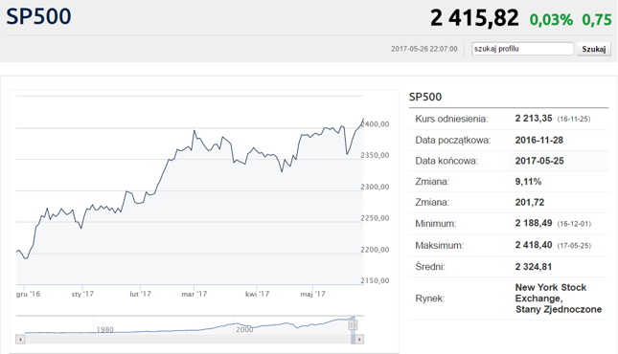The width and height of the screenshot is (618, 354).
Task: Click the 2300,00 y-axis label
Action: [375, 187]
